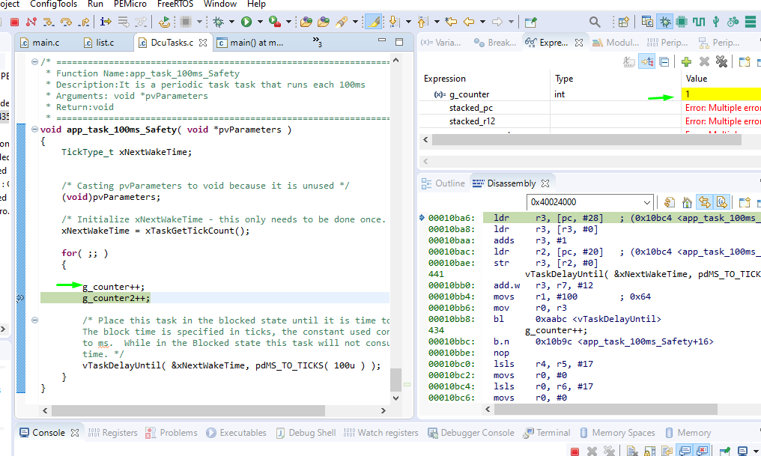Collapse the comment block using its minus expander
The width and height of the screenshot is (761, 456).
[x=33, y=63]
